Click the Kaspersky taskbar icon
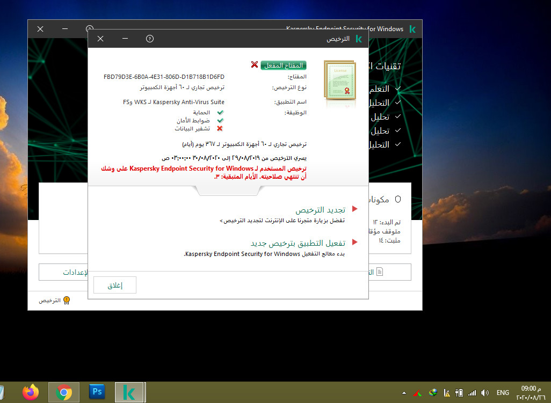The width and height of the screenshot is (551, 403). 129,392
